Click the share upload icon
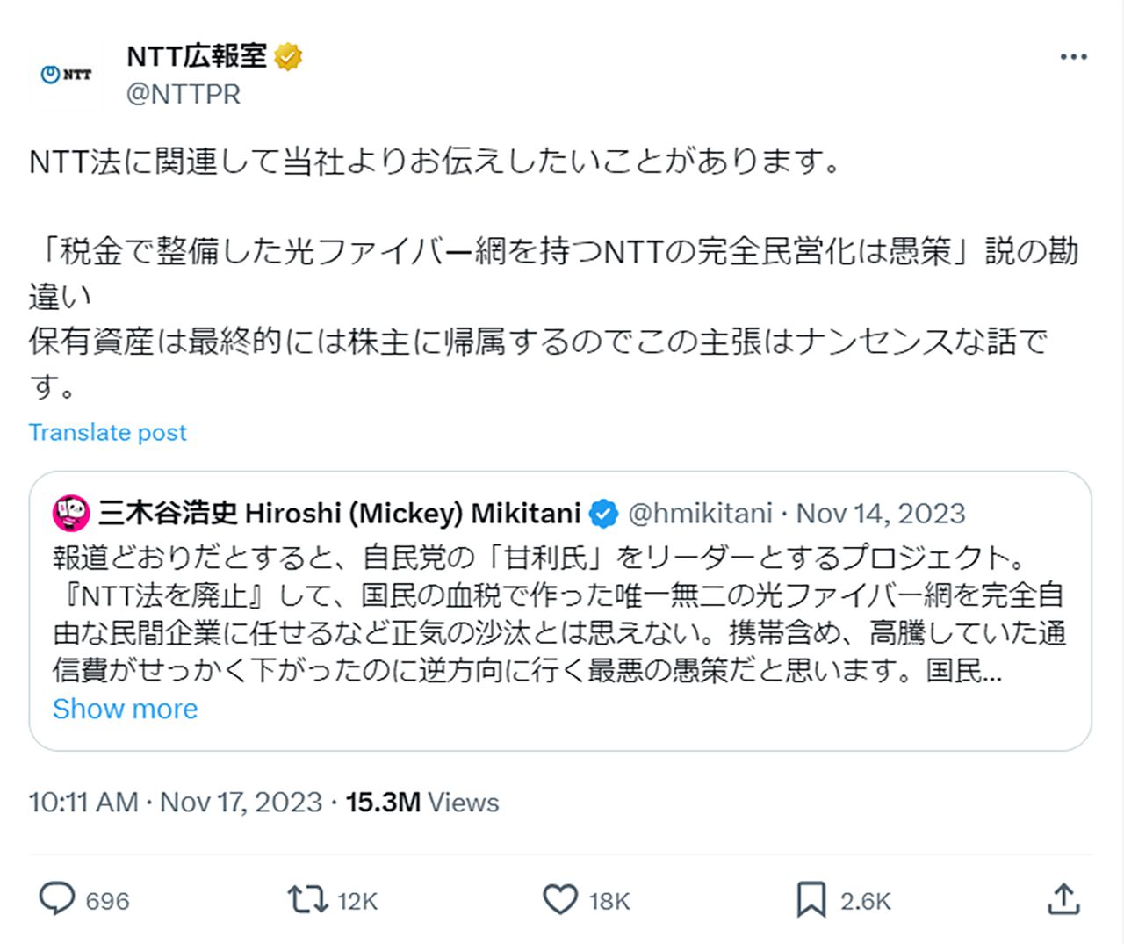 pyautogui.click(x=1063, y=899)
